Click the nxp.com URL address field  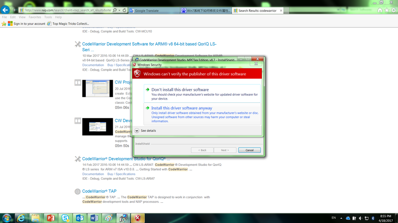coord(68,10)
